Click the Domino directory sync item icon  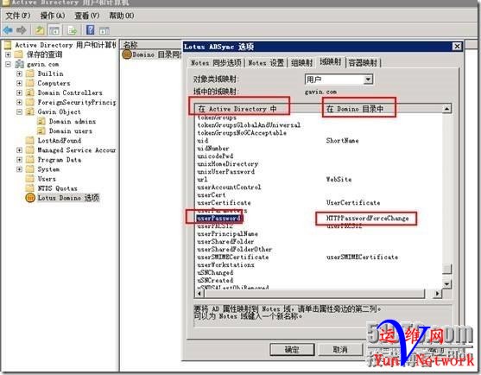127,54
